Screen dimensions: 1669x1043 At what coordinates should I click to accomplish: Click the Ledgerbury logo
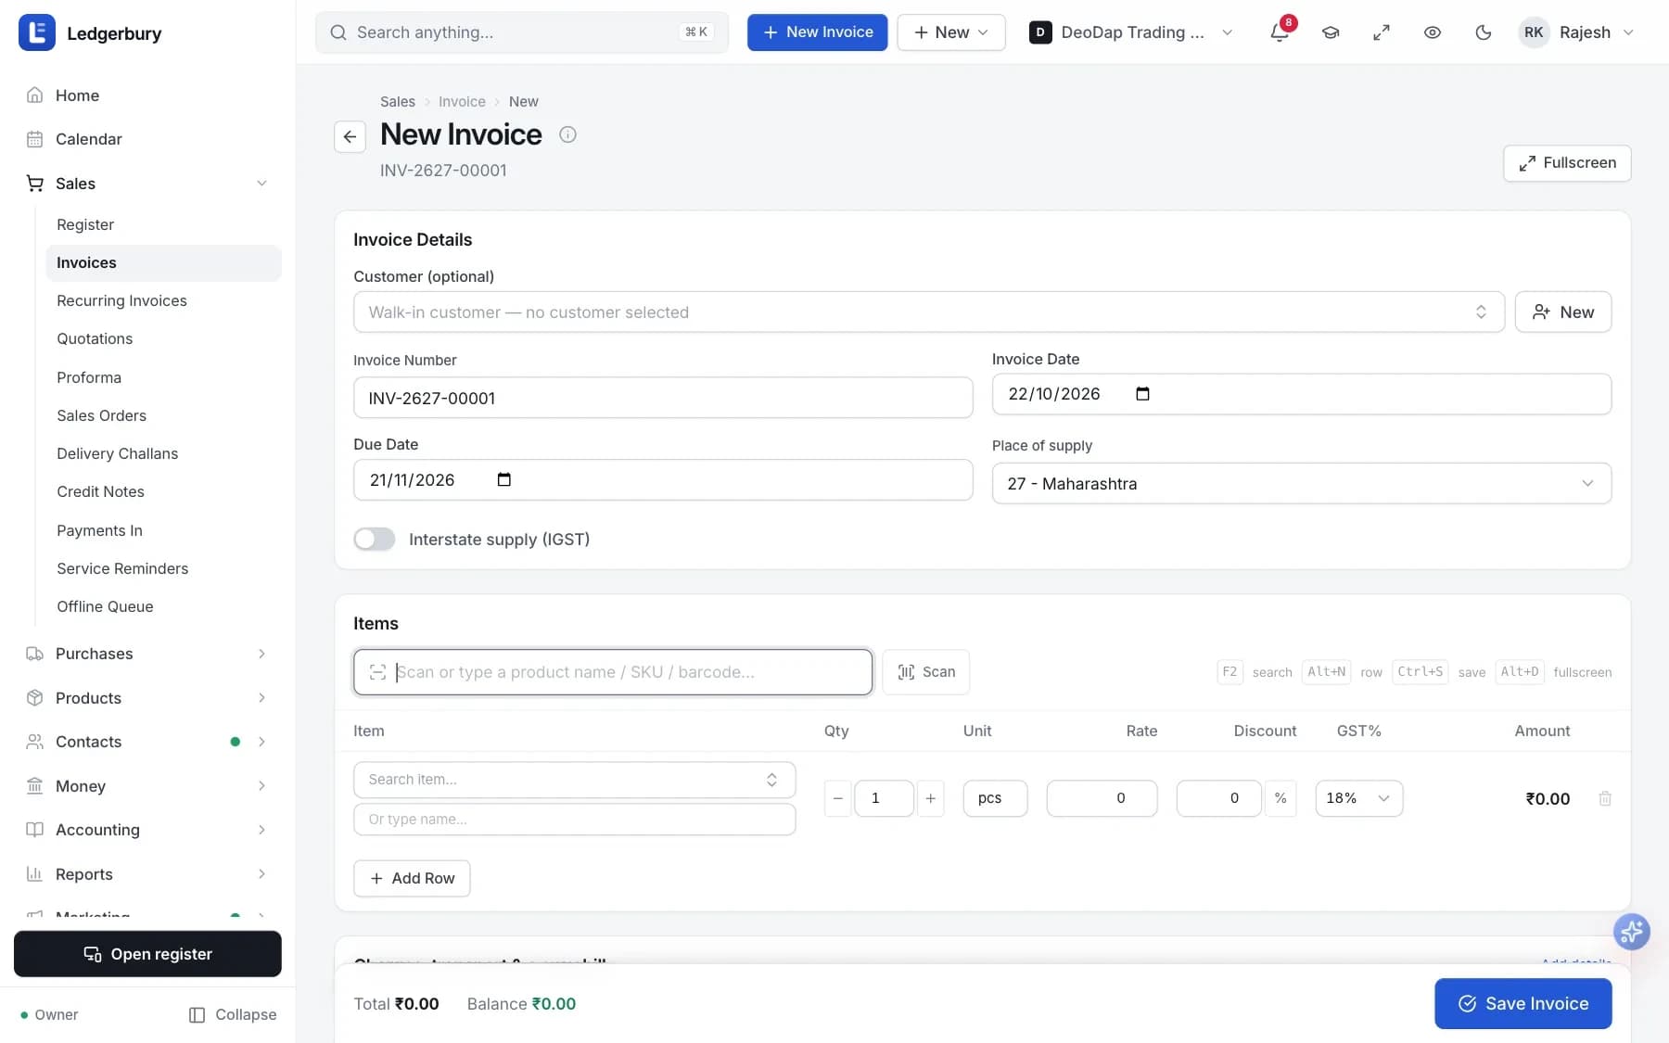coord(37,33)
